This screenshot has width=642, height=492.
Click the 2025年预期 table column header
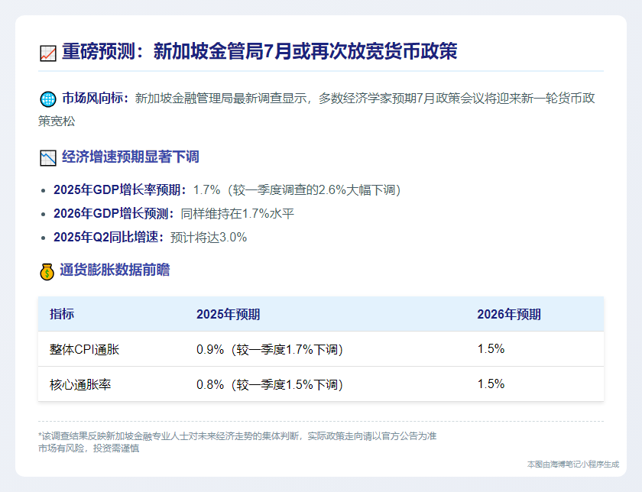pos(228,314)
